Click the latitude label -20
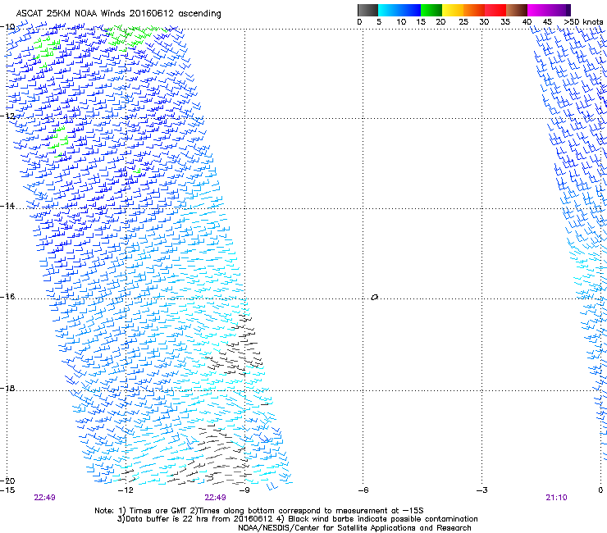This screenshot has width=607, height=533. [x=7, y=481]
